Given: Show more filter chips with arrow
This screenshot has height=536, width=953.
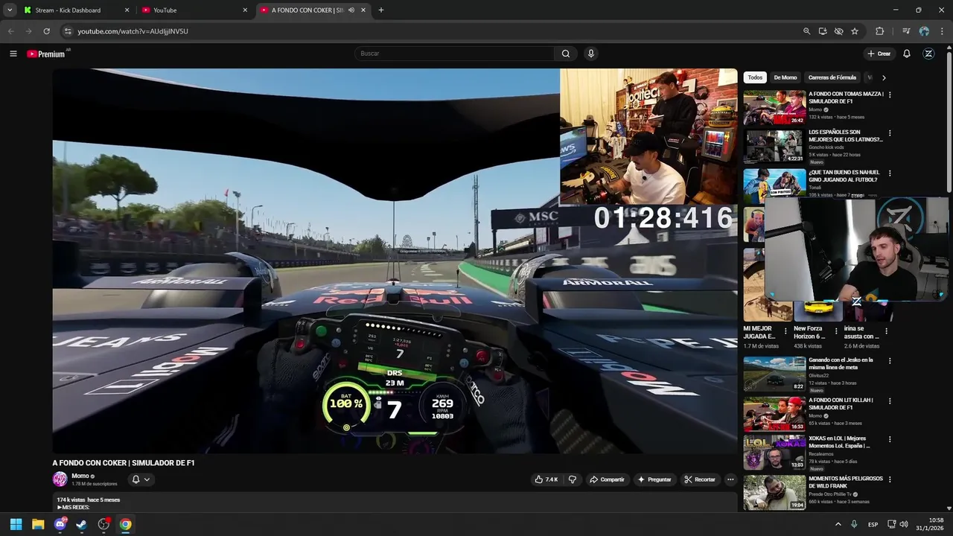Looking at the screenshot, I should [x=884, y=77].
